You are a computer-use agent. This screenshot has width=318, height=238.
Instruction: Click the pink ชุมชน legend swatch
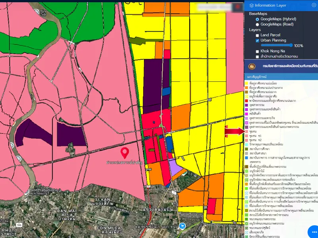246,131
